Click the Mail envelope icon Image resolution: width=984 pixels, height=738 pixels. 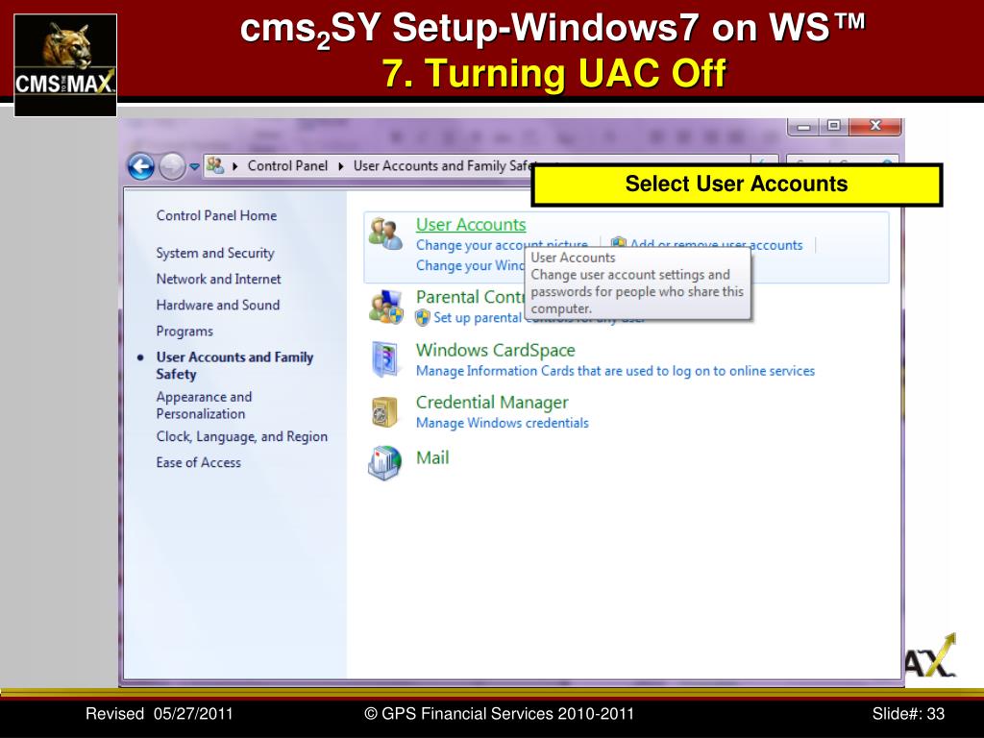coord(384,463)
